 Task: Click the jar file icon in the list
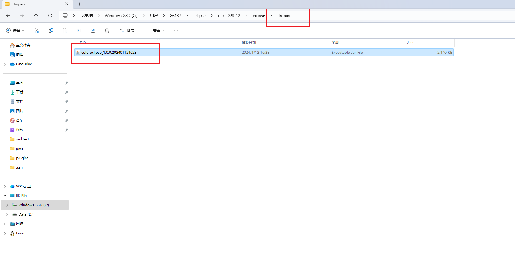(x=78, y=52)
